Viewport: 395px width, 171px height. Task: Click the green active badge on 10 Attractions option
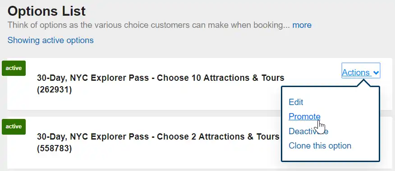tap(14, 68)
